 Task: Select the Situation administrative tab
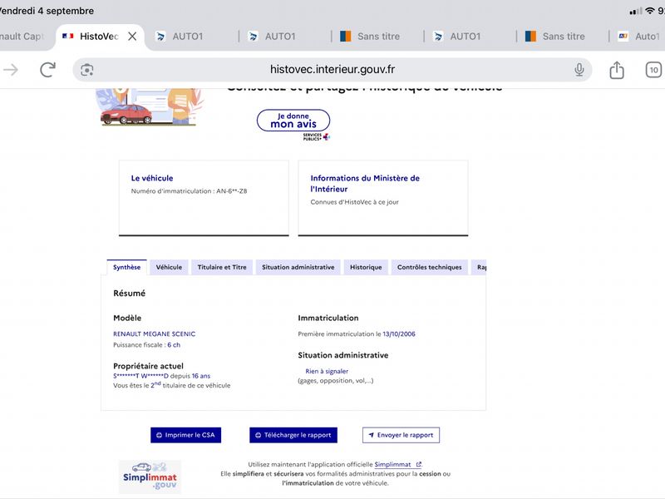click(298, 267)
